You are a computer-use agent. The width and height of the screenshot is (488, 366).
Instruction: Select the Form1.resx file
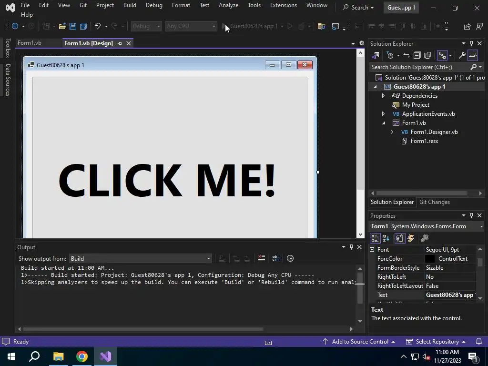(x=424, y=141)
